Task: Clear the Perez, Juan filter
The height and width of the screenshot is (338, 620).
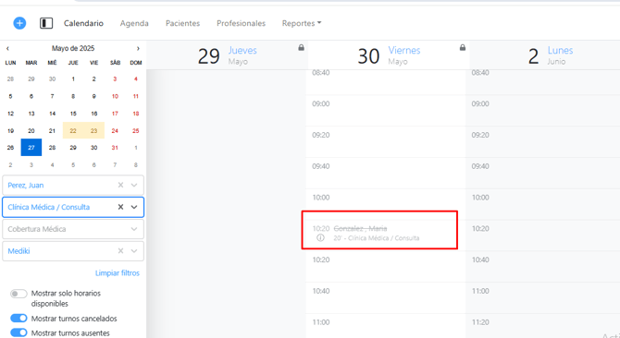Action: pyautogui.click(x=120, y=185)
